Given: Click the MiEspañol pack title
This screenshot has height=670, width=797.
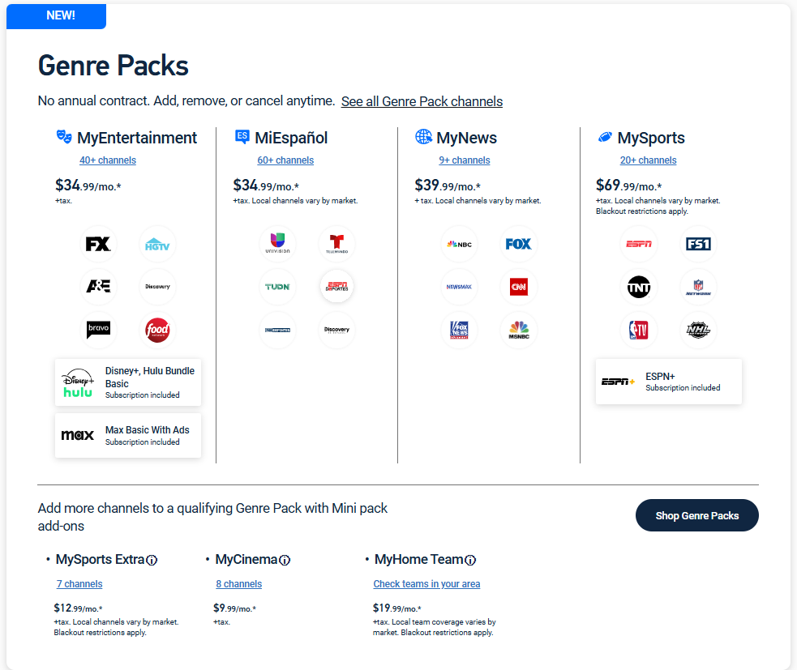Looking at the screenshot, I should click(x=291, y=138).
